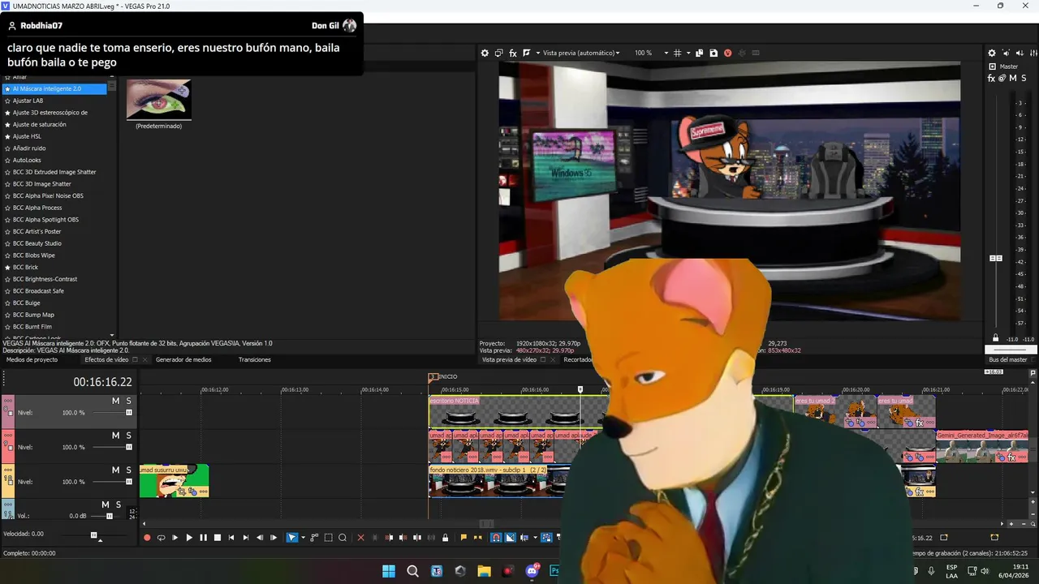This screenshot has height=584, width=1039.
Task: Open Video Output FX in preview toolbar
Action: [513, 53]
